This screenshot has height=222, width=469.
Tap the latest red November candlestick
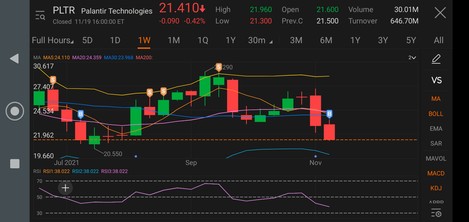[x=329, y=132]
